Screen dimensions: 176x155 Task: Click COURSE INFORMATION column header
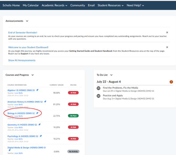tap(17, 85)
